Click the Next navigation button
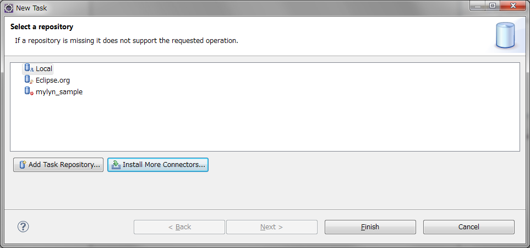 (271, 227)
